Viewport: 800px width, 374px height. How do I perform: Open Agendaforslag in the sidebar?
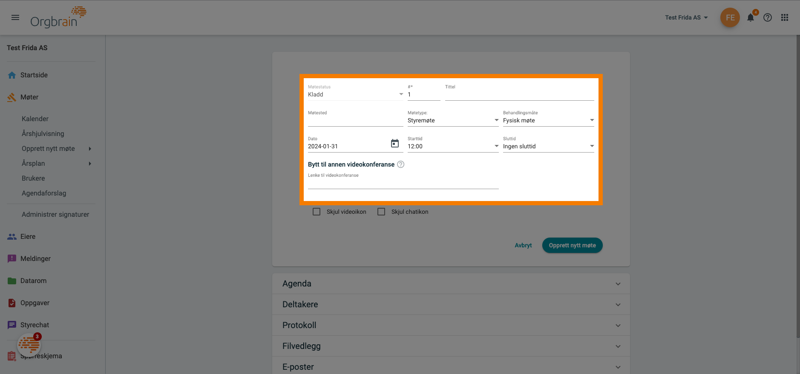tap(44, 193)
